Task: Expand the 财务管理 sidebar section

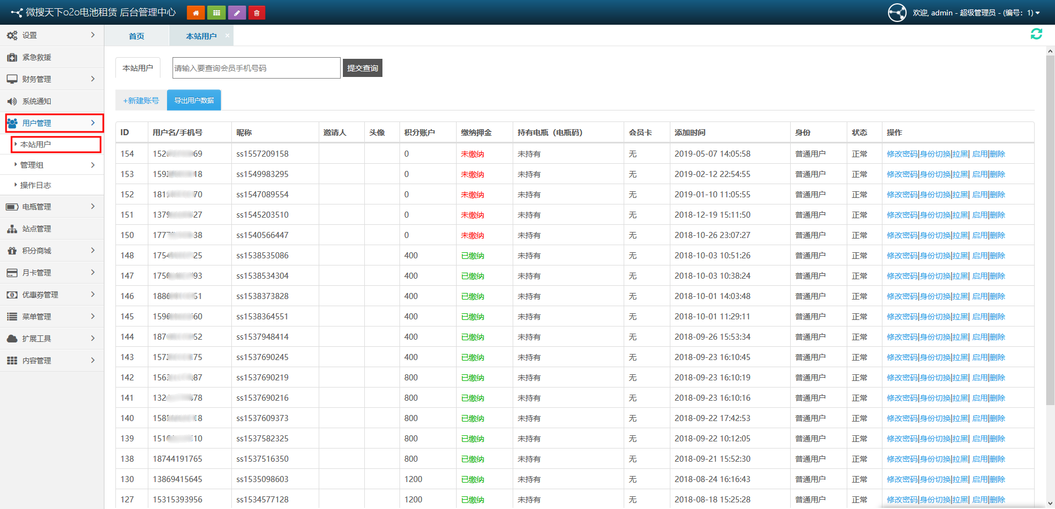Action: click(52, 79)
